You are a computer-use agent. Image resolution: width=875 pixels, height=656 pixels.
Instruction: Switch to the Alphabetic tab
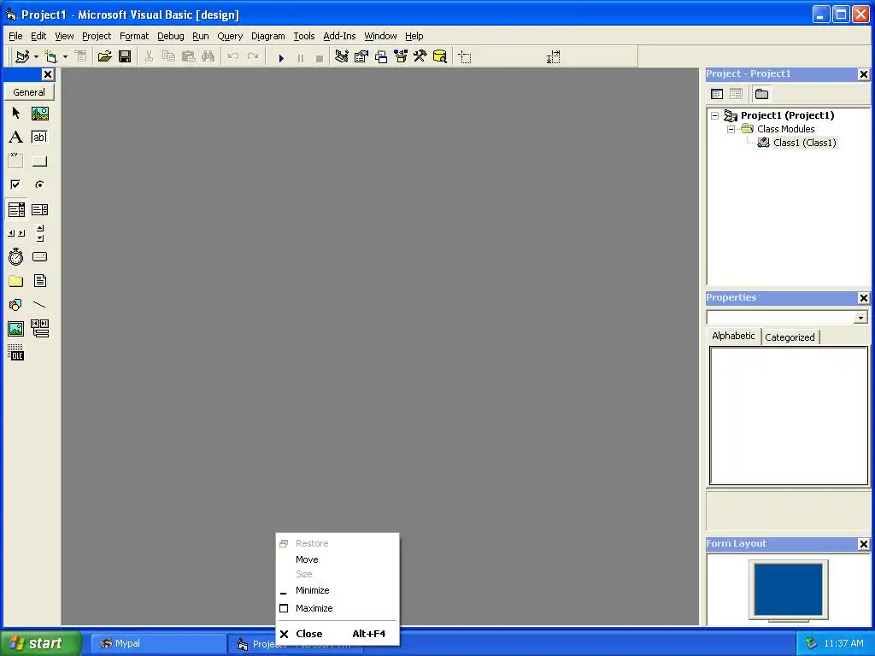pos(733,336)
